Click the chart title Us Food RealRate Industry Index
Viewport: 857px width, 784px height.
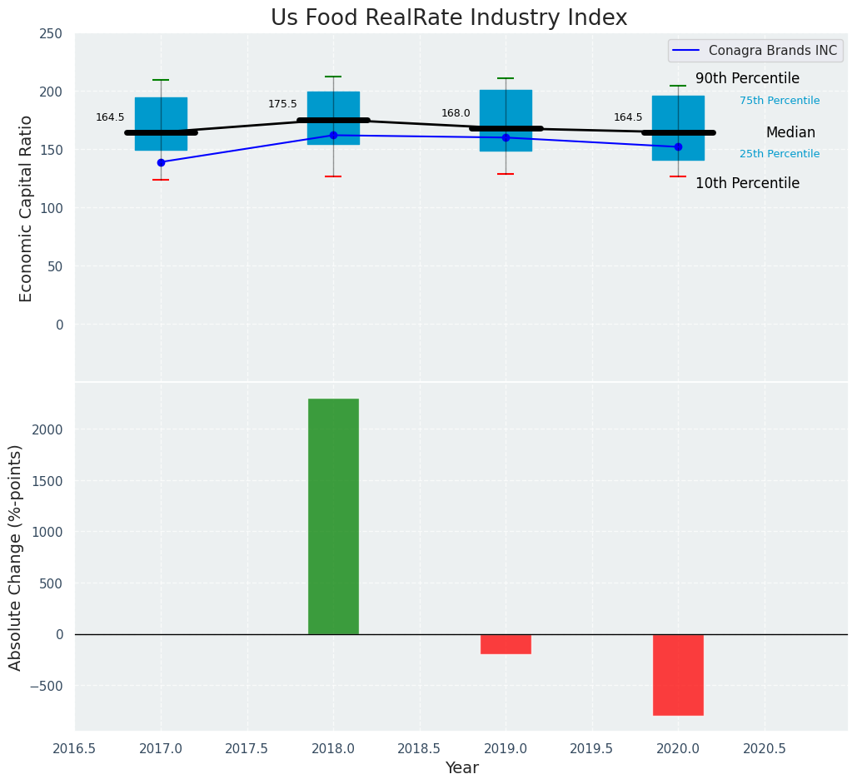[449, 18]
